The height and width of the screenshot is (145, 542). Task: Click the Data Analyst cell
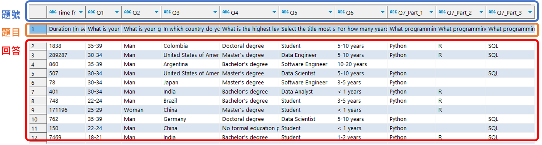[307, 92]
